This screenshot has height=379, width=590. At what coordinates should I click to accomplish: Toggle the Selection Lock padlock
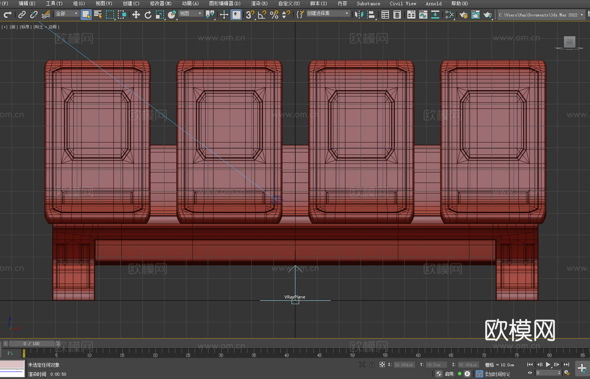[x=372, y=365]
